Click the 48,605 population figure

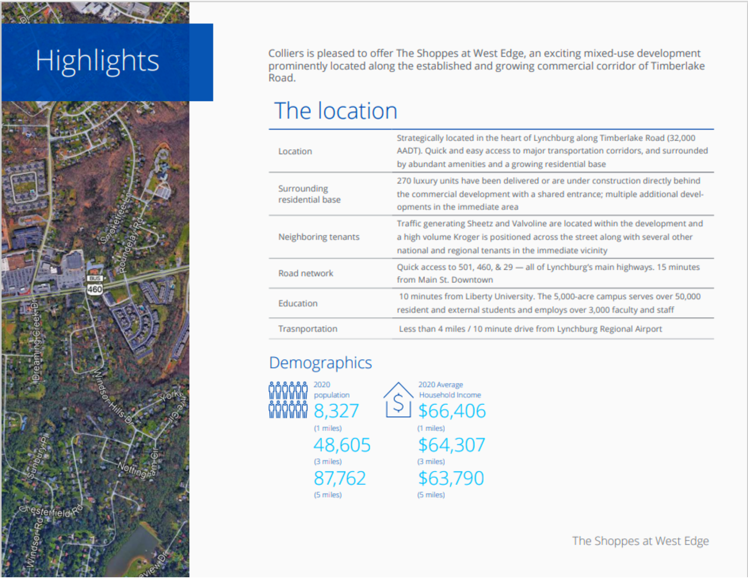pos(342,445)
